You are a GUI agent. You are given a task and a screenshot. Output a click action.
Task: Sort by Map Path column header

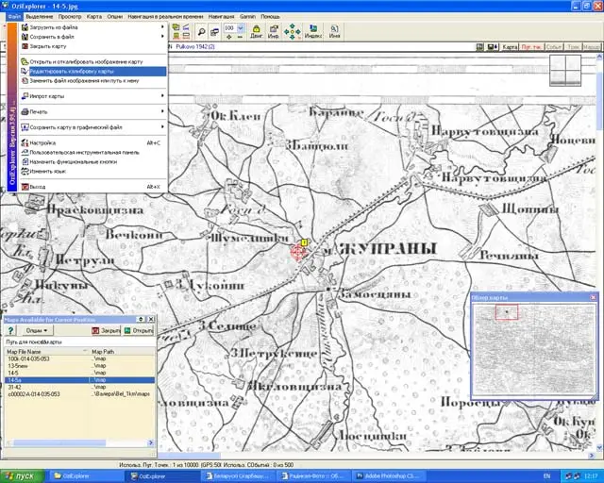122,351
